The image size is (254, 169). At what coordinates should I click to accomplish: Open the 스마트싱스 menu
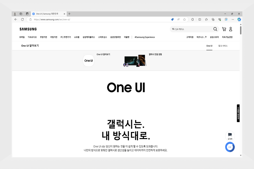(x=103, y=37)
